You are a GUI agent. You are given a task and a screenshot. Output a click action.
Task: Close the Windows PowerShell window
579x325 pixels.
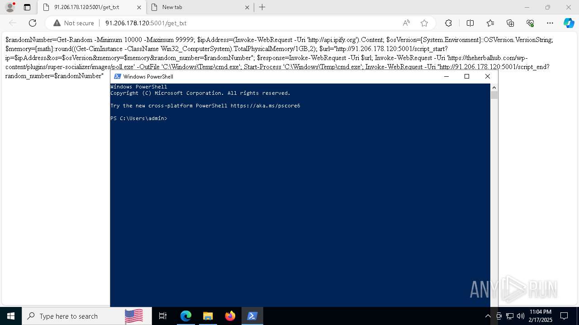488,76
